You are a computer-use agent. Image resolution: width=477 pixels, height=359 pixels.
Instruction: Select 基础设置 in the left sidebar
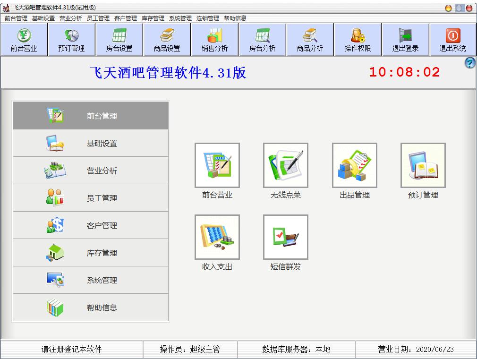[x=91, y=143]
